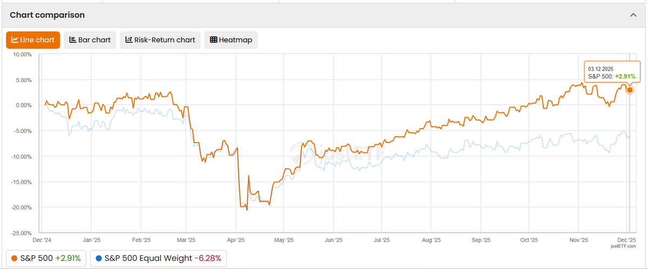This screenshot has width=648, height=269.
Task: Click the 03.12.2025 tooltip box
Action: 611,72
